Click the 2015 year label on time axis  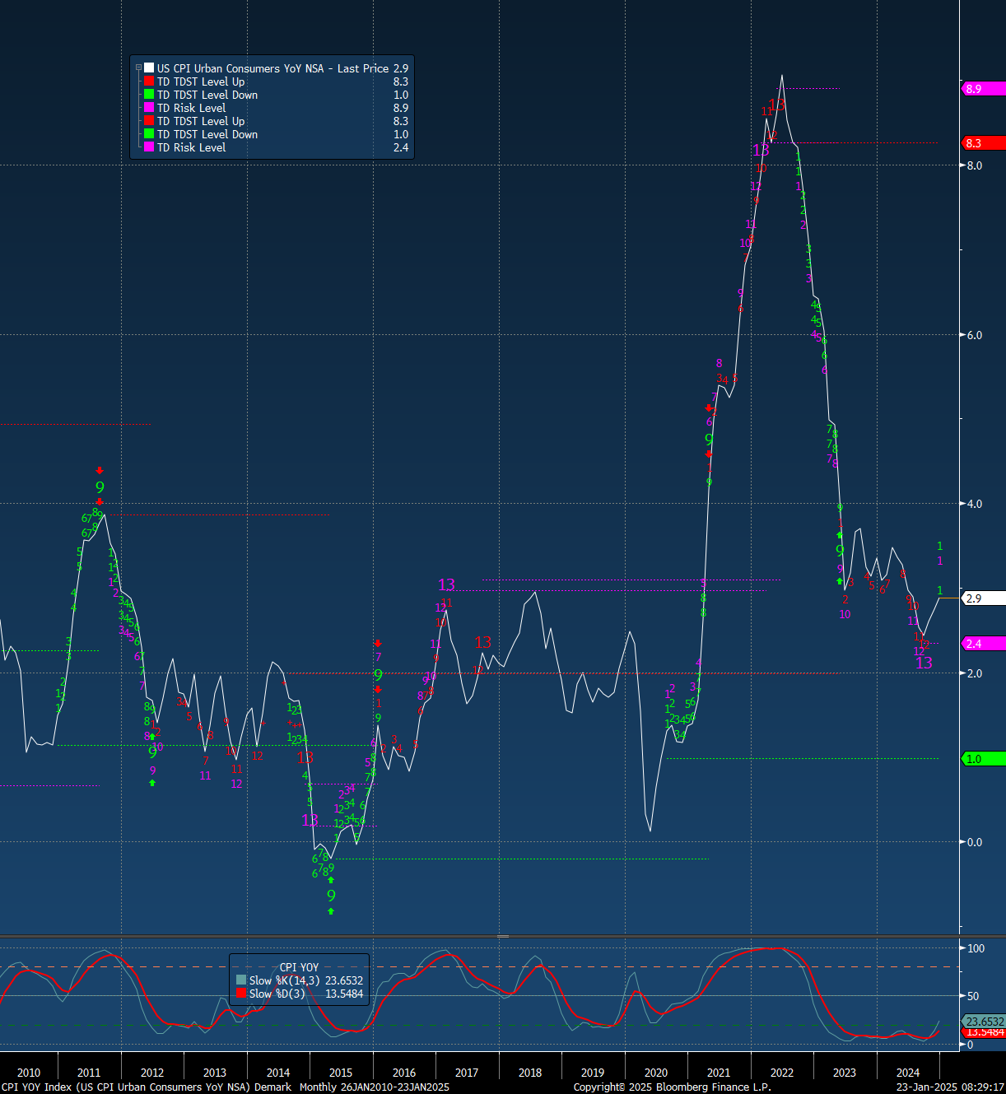tap(341, 1073)
